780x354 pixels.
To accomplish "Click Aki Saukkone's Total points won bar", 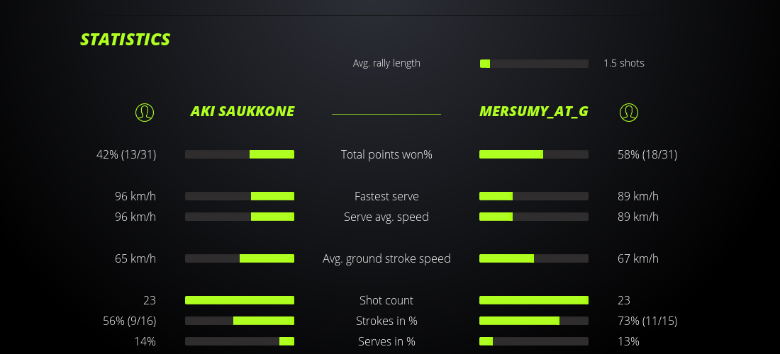I will (x=240, y=154).
